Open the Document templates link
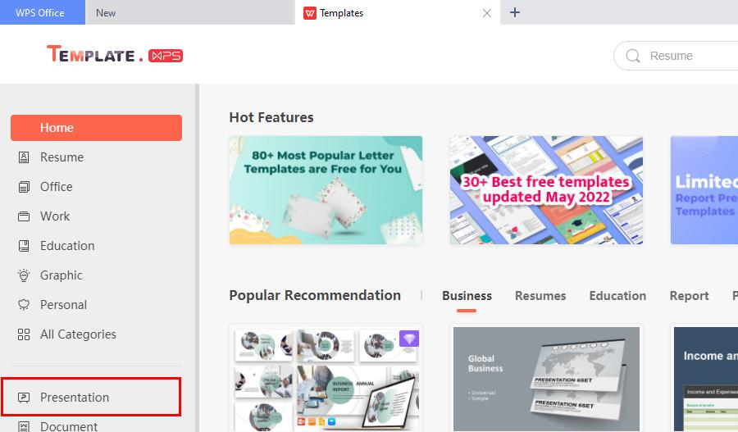The image size is (738, 432). (69, 426)
